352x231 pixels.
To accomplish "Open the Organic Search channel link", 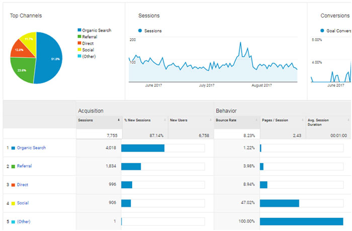I will coord(31,148).
